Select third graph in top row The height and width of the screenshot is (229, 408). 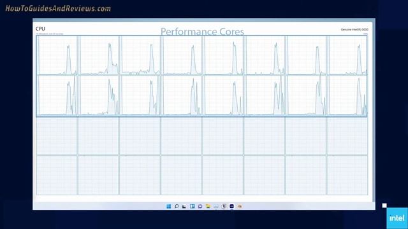[140, 55]
